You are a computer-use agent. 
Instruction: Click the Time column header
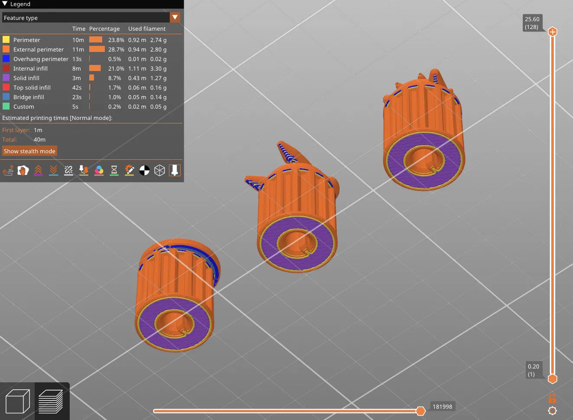tap(79, 29)
